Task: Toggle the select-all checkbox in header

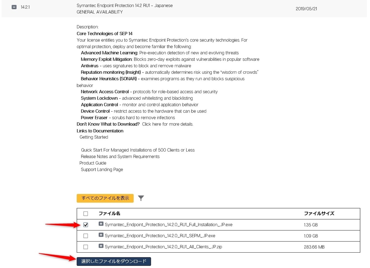Action: tap(86, 214)
